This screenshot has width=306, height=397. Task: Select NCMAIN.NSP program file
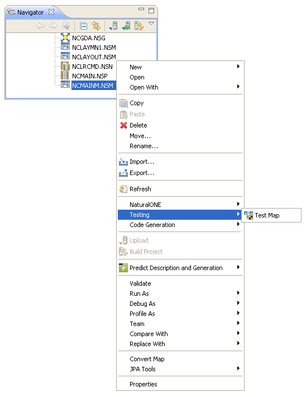90,76
